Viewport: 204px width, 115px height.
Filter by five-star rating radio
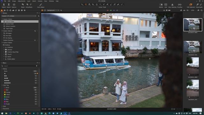click(37, 83)
